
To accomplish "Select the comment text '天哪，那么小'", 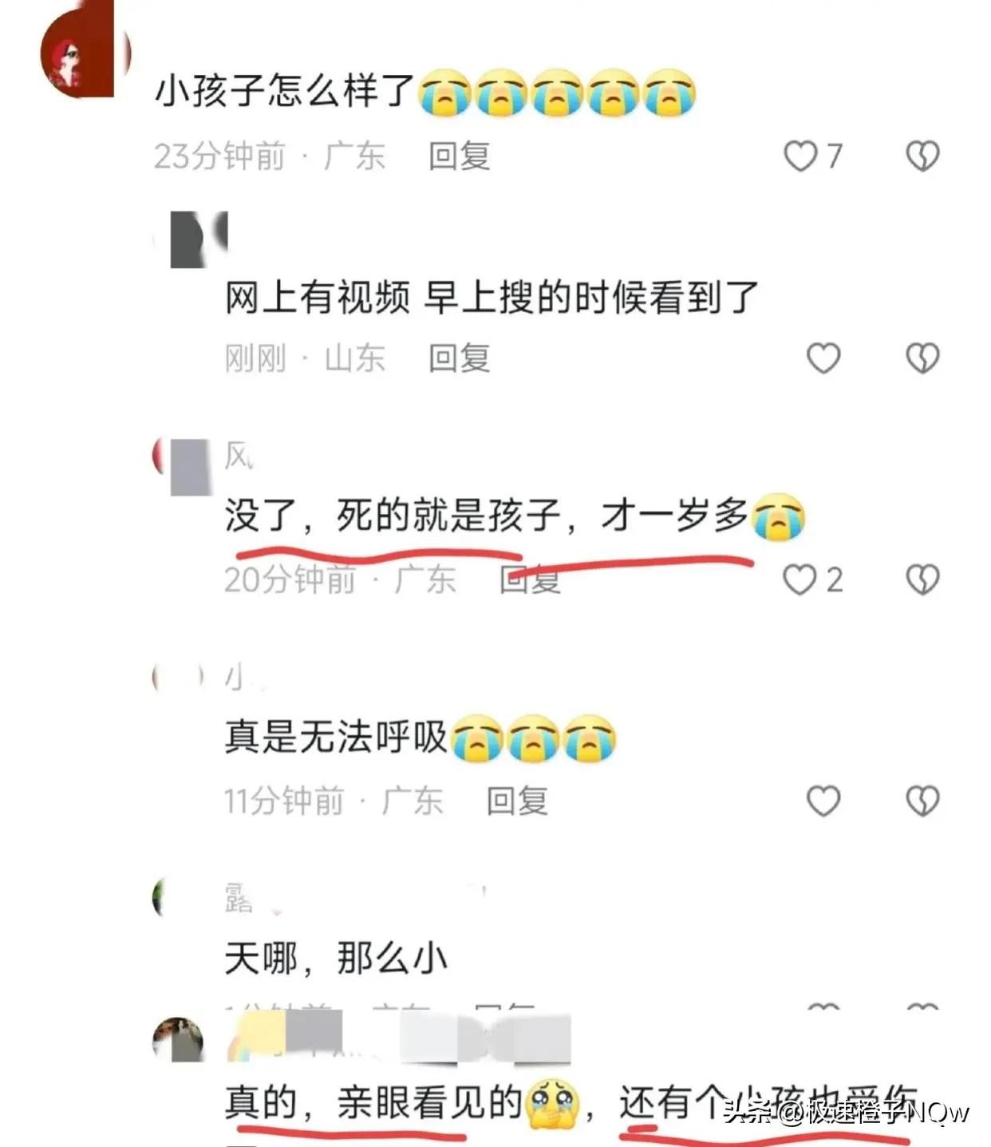I will 336,958.
